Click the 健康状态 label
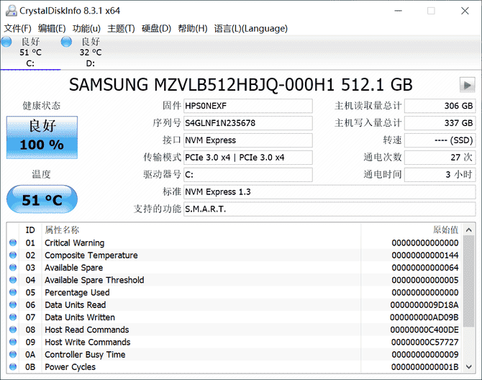 [x=42, y=106]
